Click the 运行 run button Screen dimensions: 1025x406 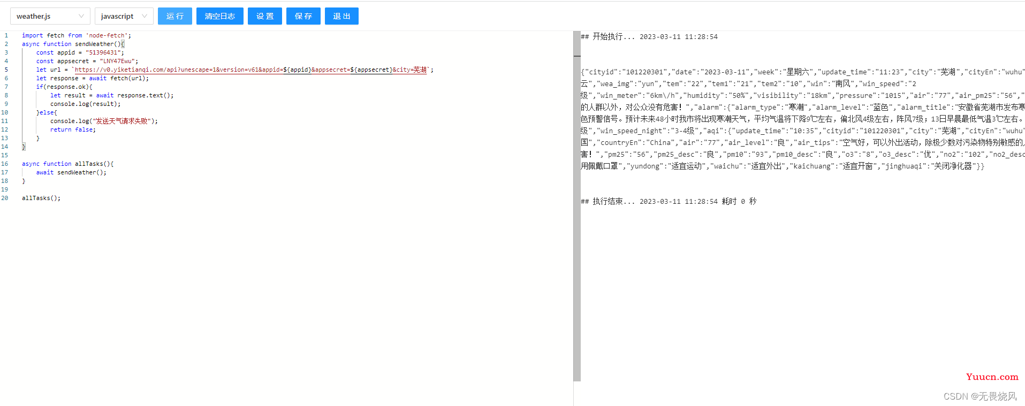175,16
